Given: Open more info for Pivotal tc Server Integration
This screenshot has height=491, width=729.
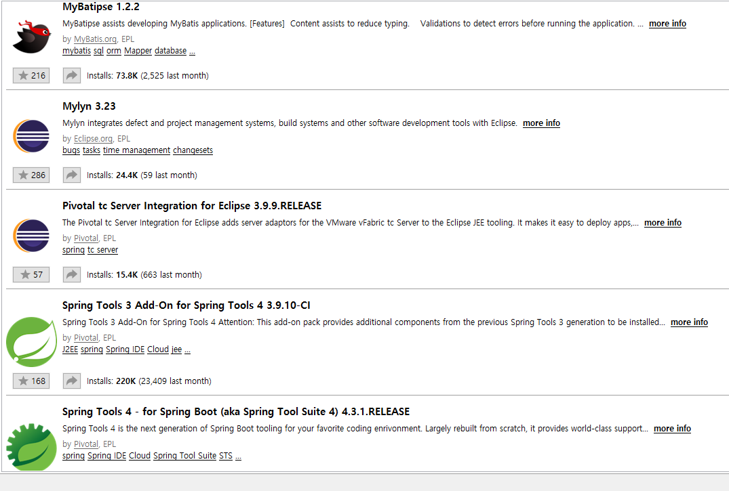Looking at the screenshot, I should tap(663, 223).
